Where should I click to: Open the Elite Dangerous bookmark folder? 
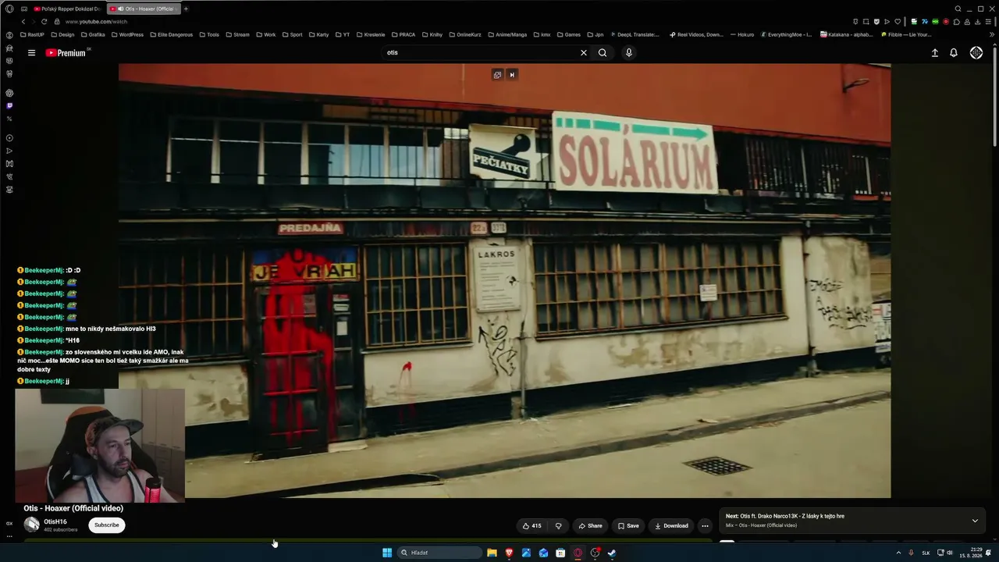tap(170, 35)
